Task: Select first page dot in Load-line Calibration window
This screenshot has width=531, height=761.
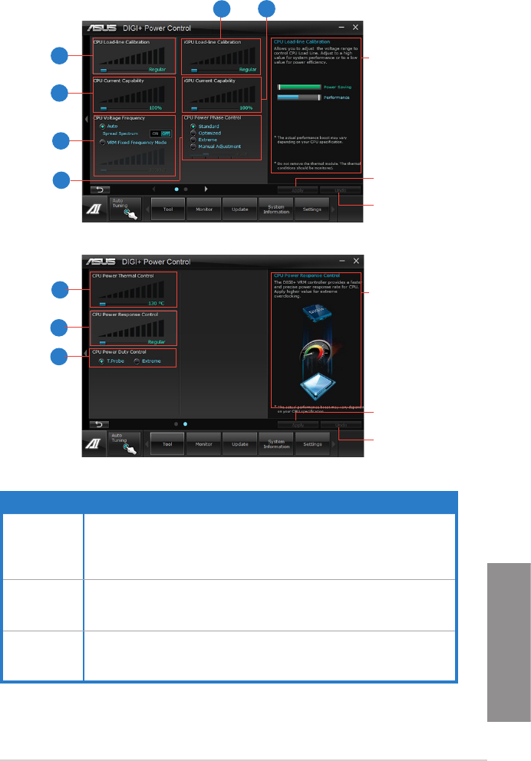Action: tap(176, 189)
